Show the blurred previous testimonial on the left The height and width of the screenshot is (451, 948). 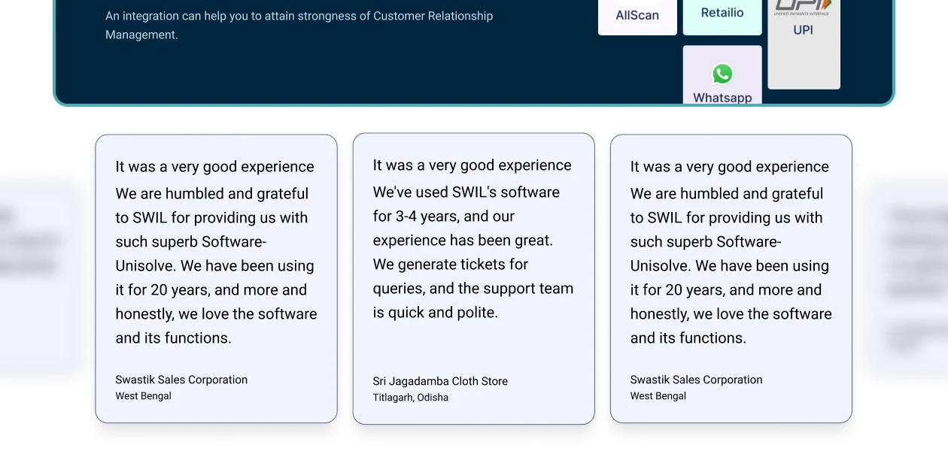(x=38, y=278)
